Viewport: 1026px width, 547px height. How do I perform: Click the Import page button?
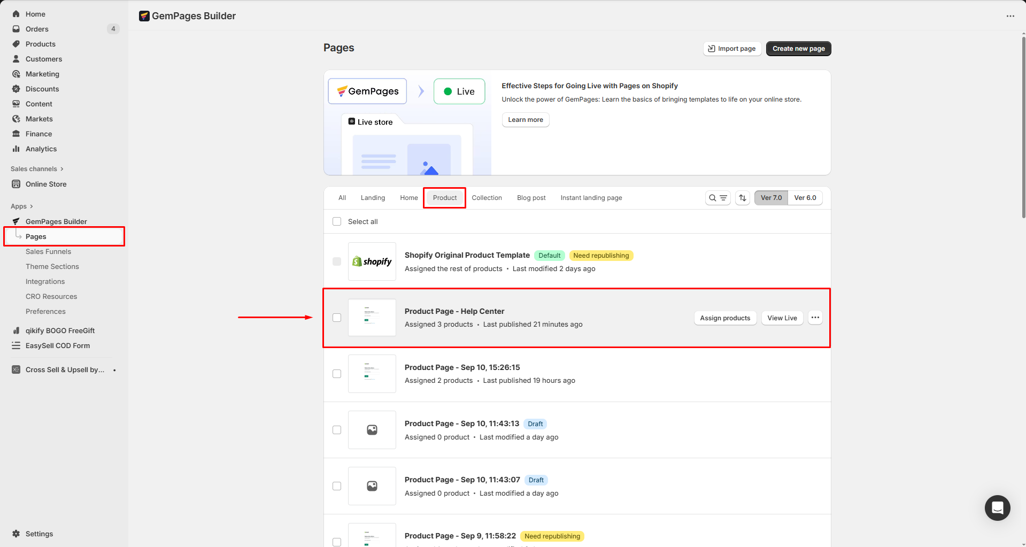(x=732, y=49)
